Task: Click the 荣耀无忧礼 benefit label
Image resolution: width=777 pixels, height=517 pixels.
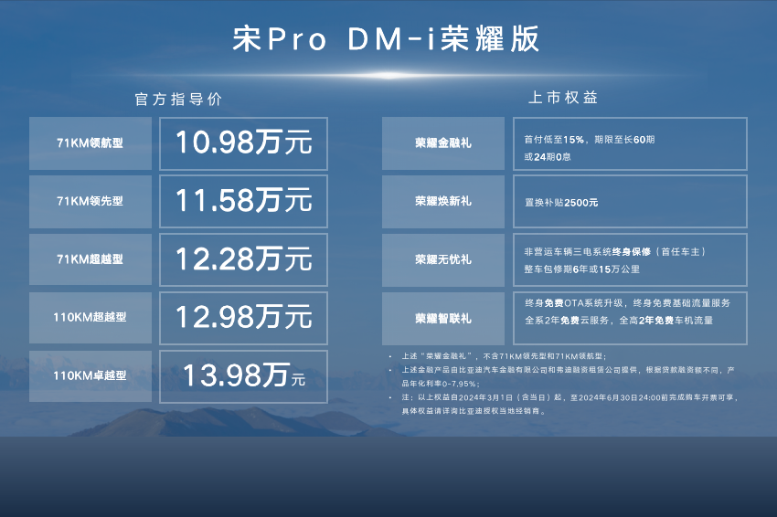Action: (443, 259)
